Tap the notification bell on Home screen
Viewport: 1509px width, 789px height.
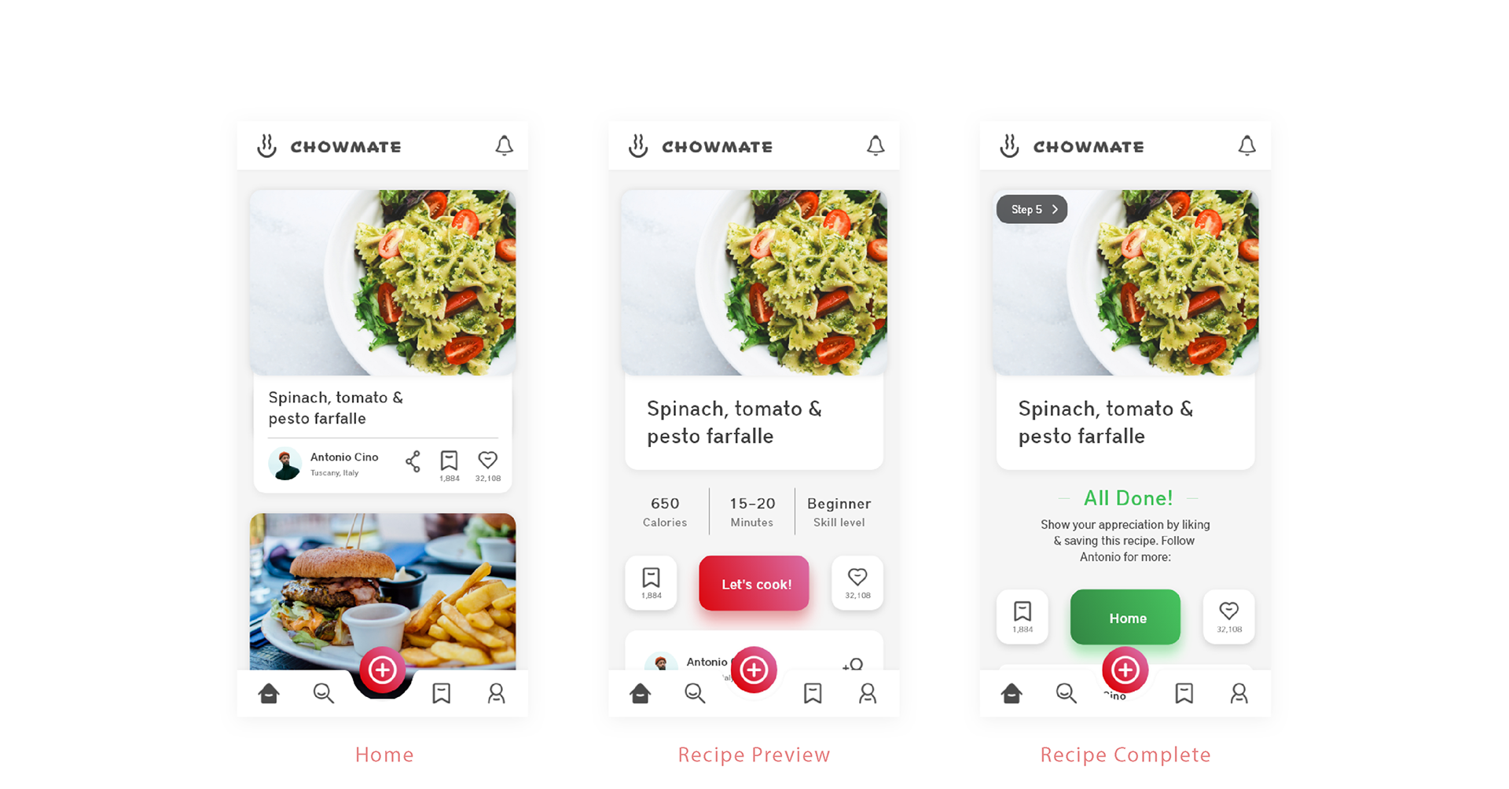(504, 145)
